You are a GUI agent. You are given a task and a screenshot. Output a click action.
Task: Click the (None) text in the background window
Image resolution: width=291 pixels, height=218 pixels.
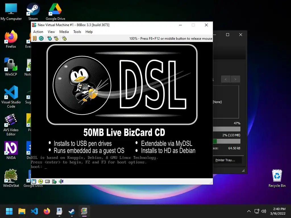pos(217,102)
